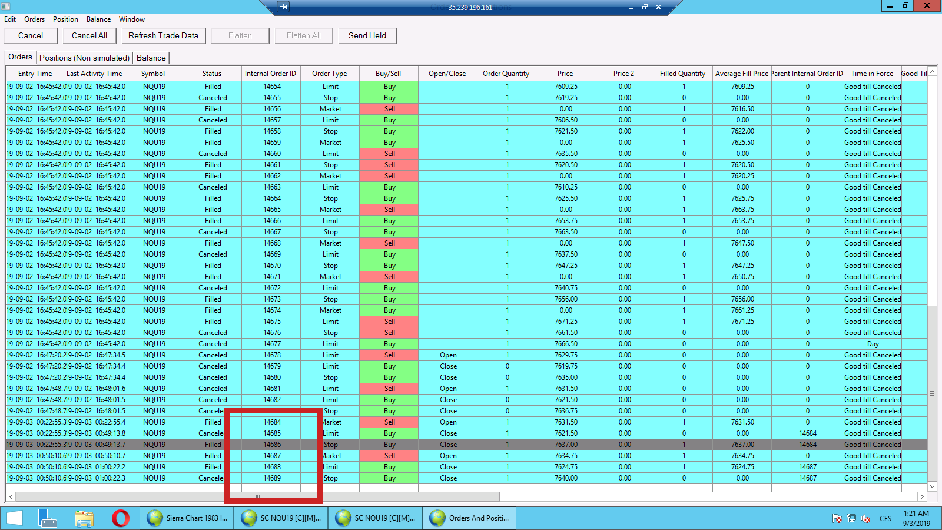Viewport: 942px width, 530px height.
Task: Sort by Open/Close column header
Action: (x=447, y=74)
